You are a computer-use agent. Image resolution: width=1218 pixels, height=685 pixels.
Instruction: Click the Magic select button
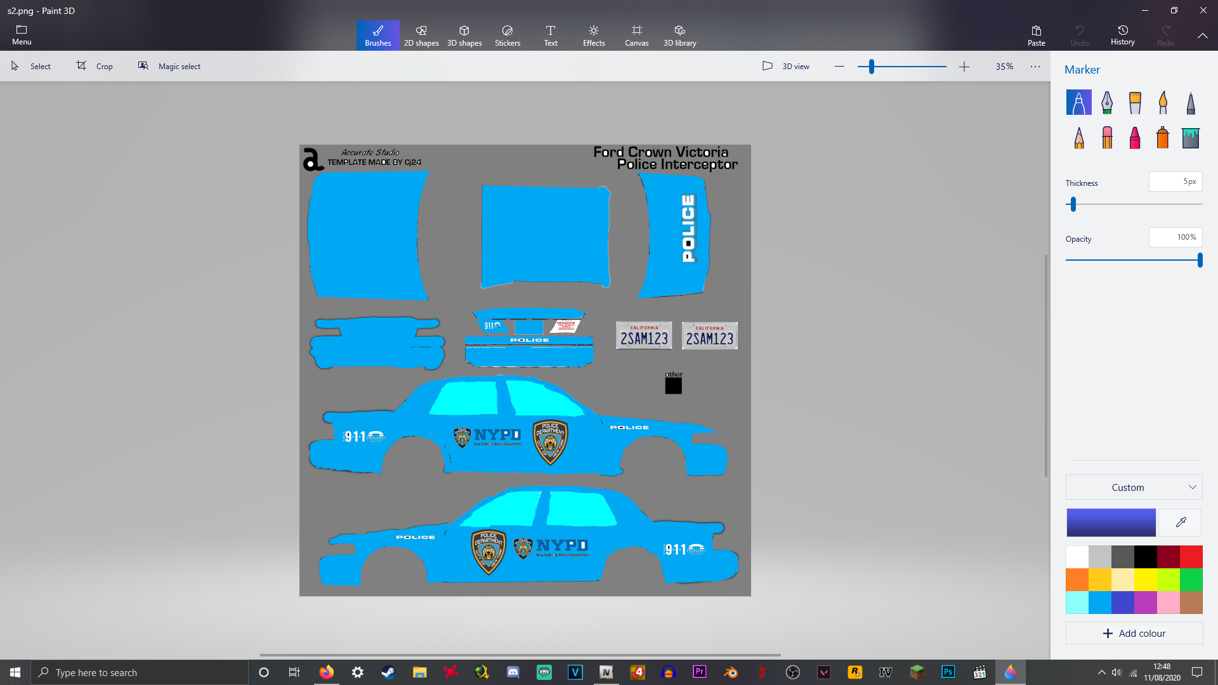point(169,66)
